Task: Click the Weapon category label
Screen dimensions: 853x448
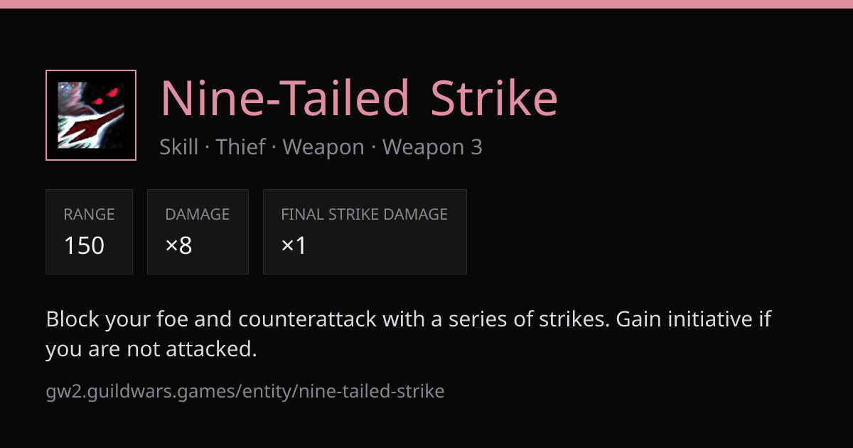Action: click(x=323, y=147)
